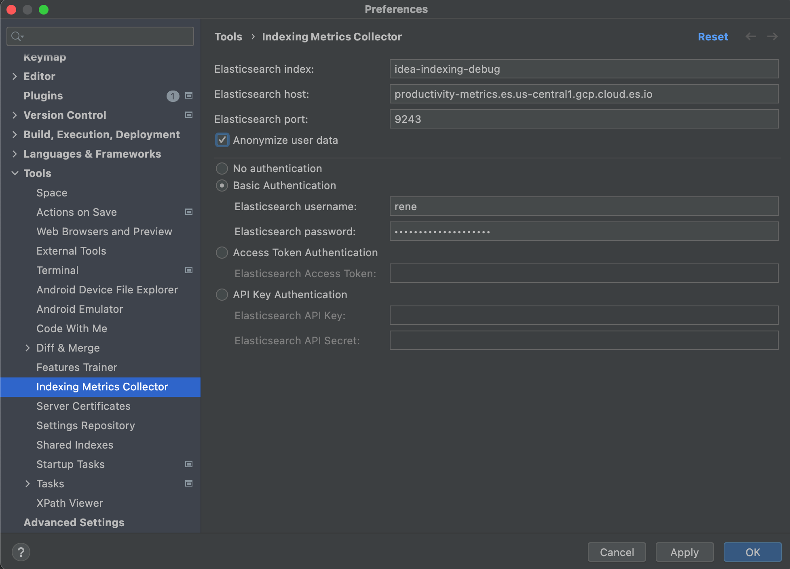This screenshot has height=569, width=790.
Task: Select API Key Authentication radio button
Action: pos(222,295)
